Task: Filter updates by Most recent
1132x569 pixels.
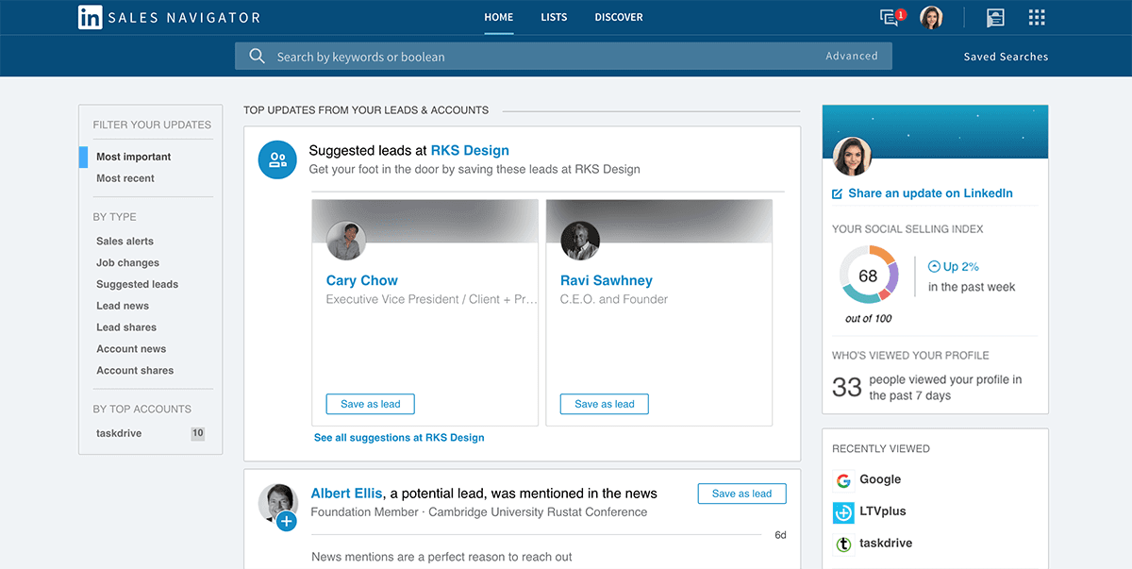Action: (125, 178)
